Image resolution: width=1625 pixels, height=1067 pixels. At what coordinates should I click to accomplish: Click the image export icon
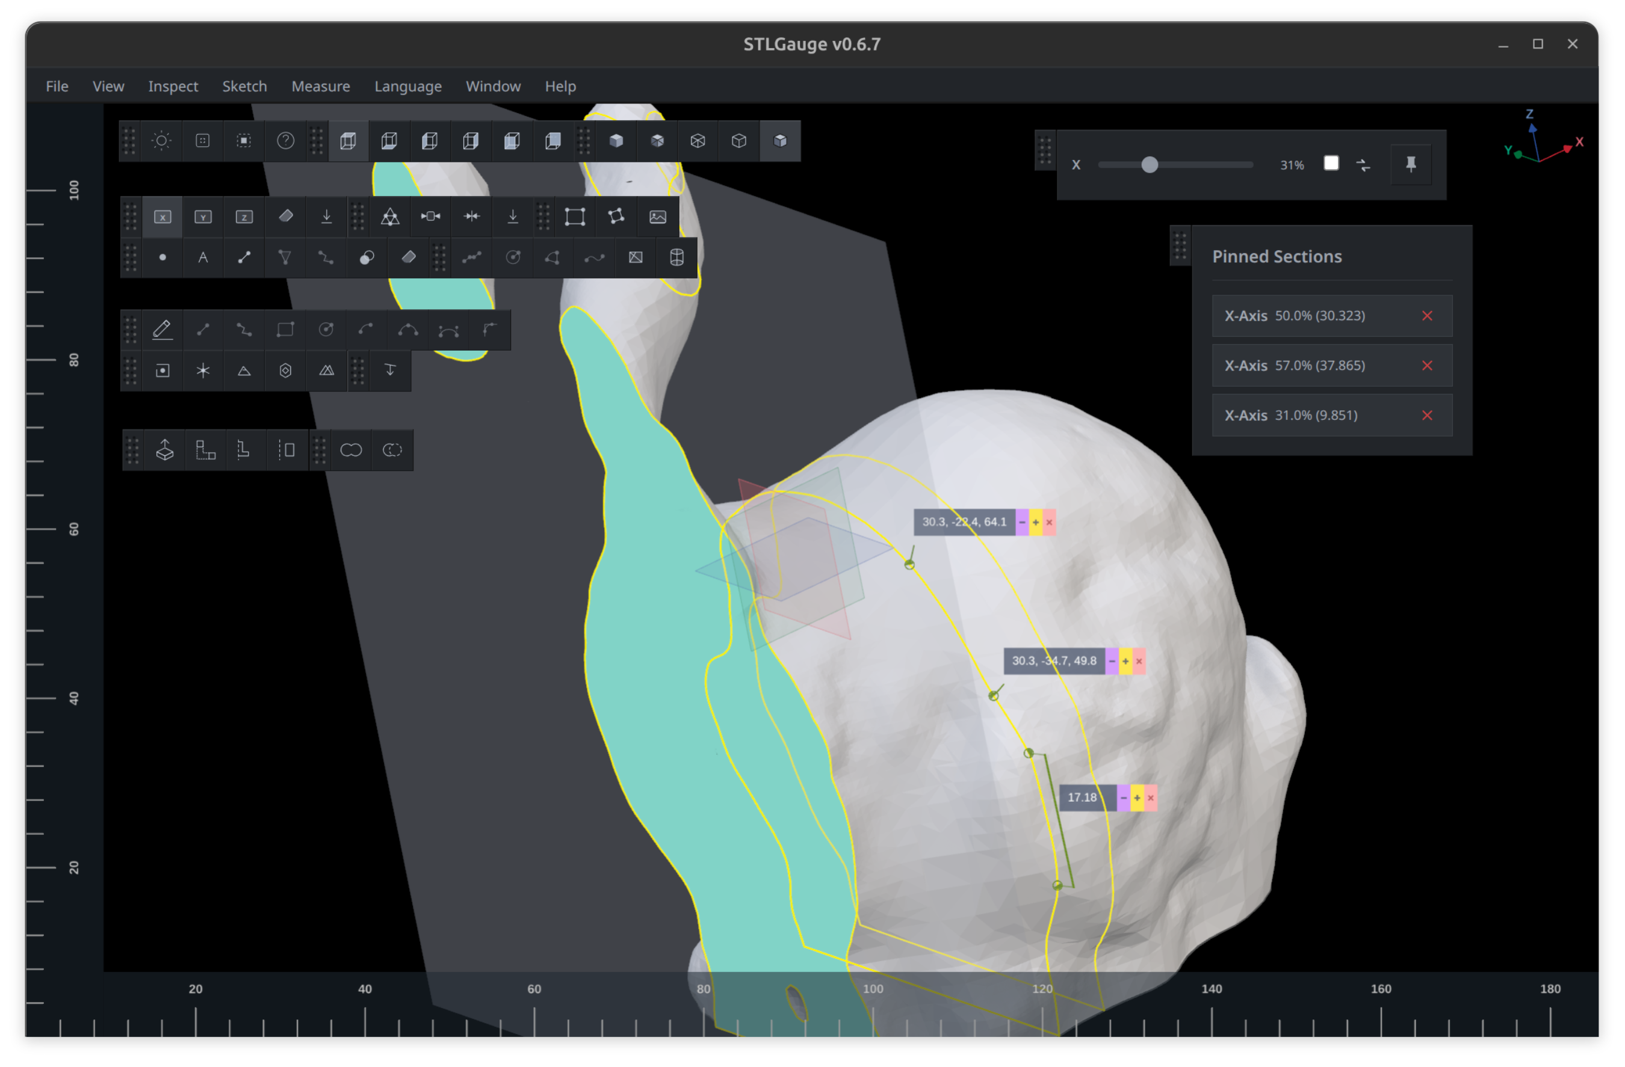(657, 217)
